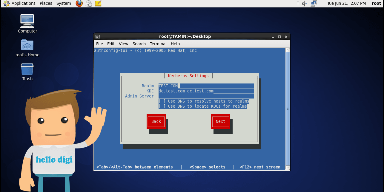Launch Firefox from the top panel

[x=79, y=3]
